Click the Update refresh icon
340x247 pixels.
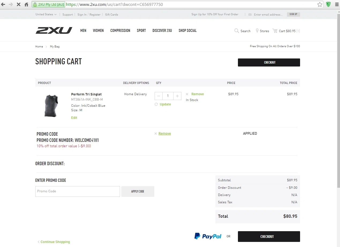[x=156, y=104]
